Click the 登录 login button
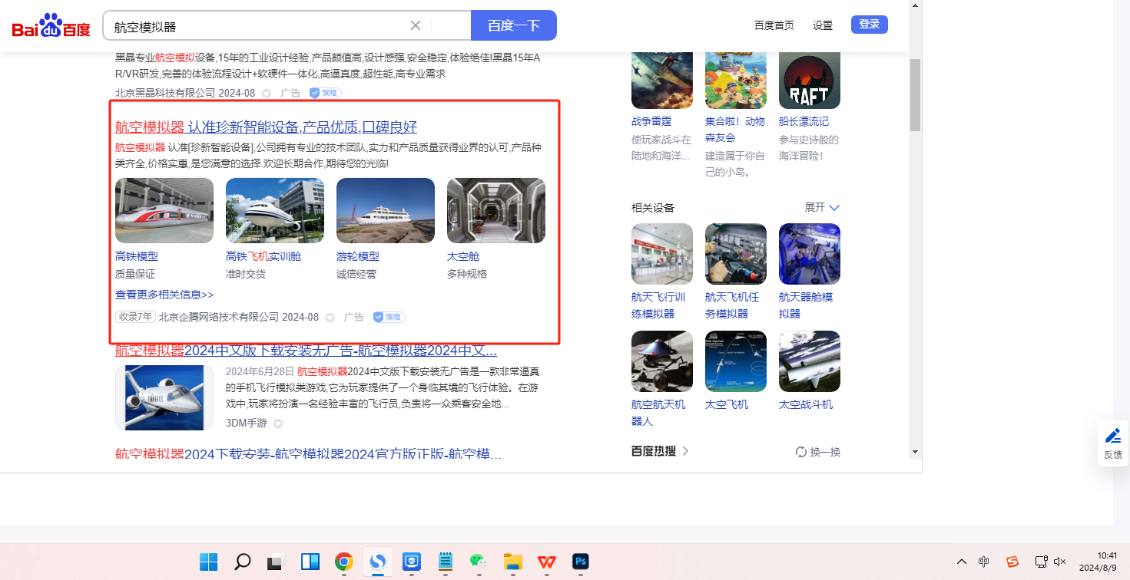This screenshot has width=1130, height=580. click(x=869, y=25)
